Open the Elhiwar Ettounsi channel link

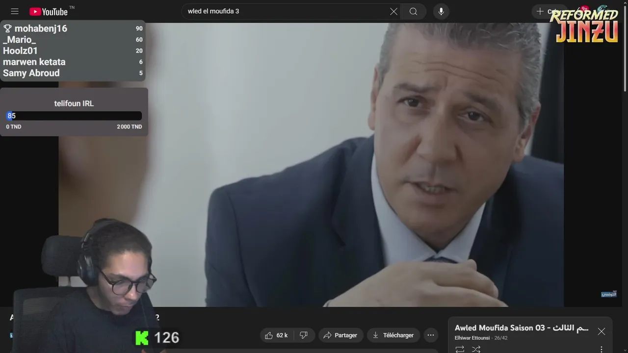coord(472,338)
